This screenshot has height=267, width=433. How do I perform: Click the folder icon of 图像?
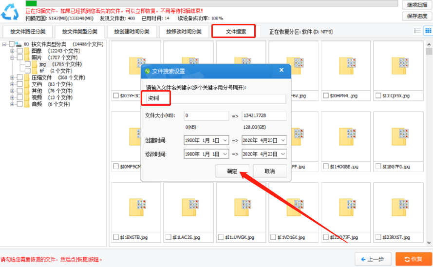[27, 51]
